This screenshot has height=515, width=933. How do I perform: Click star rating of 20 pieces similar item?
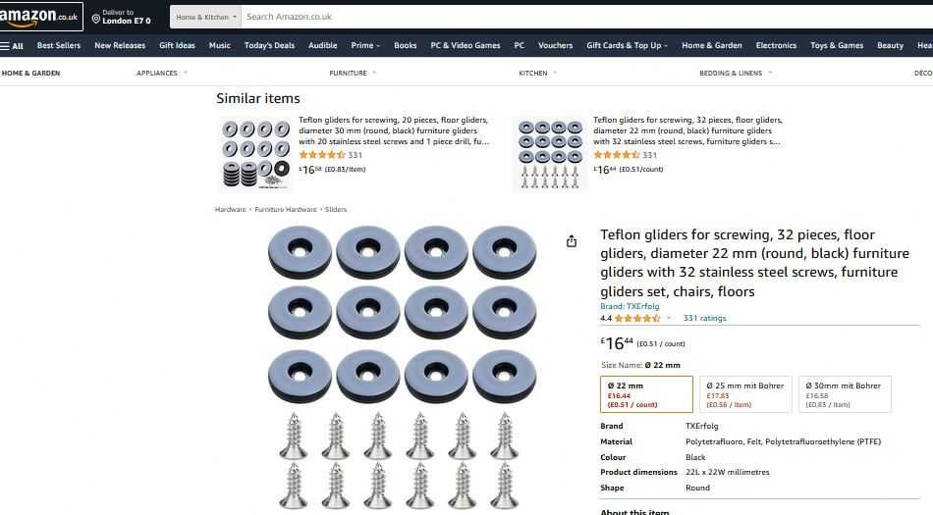coord(322,155)
